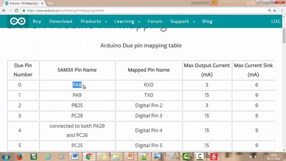This screenshot has height=161, width=286.
Task: Reload the page with the refresh icon
Action: [x=17, y=11]
